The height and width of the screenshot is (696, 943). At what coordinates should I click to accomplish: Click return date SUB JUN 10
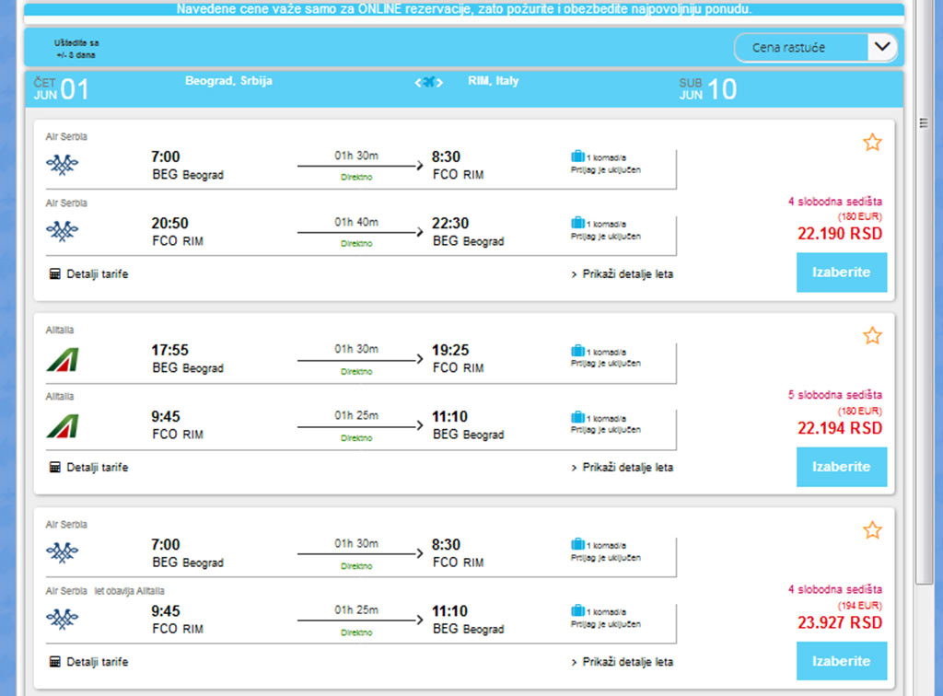coord(708,89)
